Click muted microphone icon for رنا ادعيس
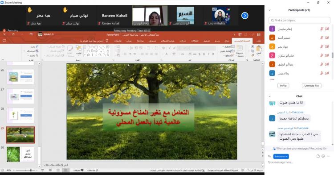This screenshot has height=175, width=334. [x=322, y=73]
